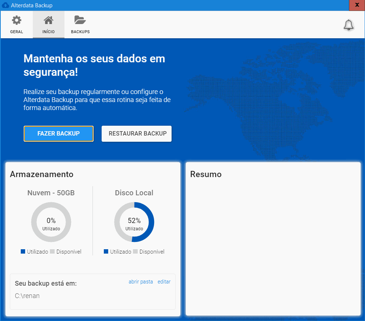Click the gray Disponível swatch under Nuvem

(x=52, y=251)
